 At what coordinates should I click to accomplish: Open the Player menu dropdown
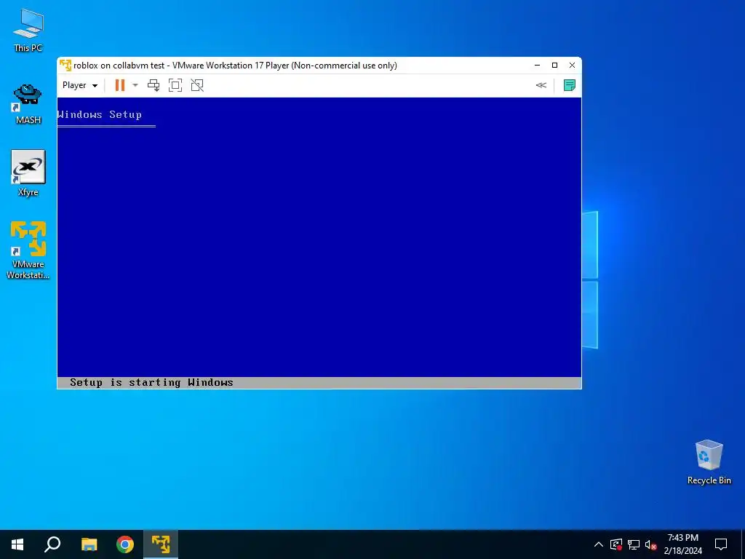[80, 85]
